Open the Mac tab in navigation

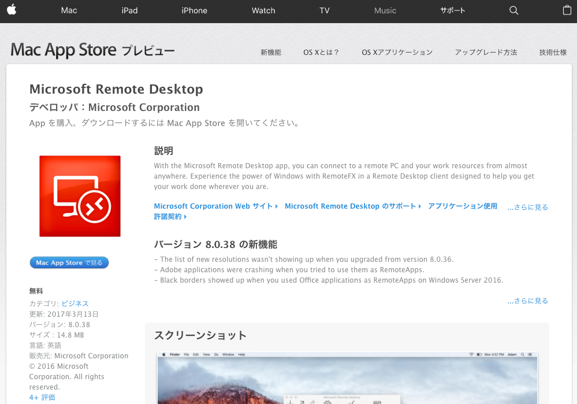tap(69, 10)
